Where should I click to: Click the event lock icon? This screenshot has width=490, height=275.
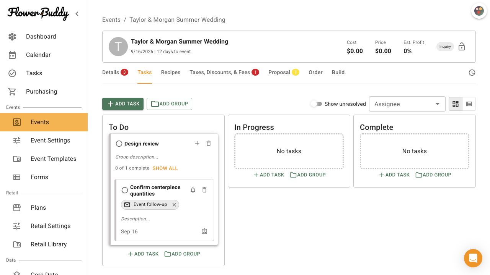click(462, 47)
